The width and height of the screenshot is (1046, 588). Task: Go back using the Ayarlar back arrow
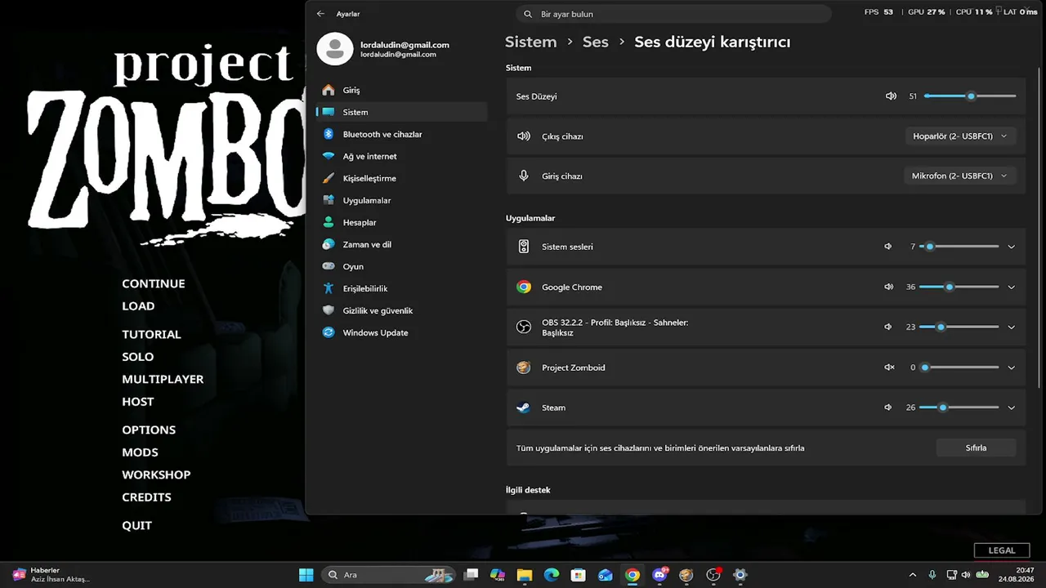point(320,14)
